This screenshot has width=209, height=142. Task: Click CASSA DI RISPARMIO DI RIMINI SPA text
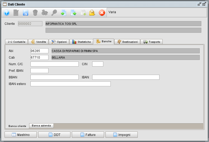[x=75, y=51]
